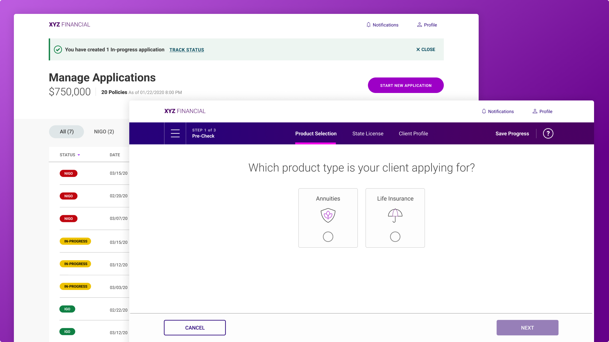Click the help question mark icon
The image size is (609, 342).
(548, 133)
